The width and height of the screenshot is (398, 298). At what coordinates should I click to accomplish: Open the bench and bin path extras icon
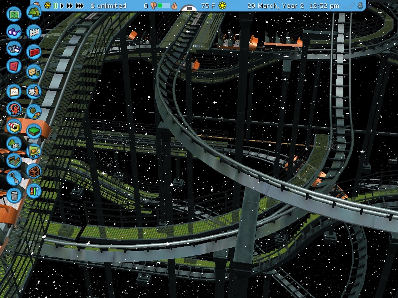[34, 72]
